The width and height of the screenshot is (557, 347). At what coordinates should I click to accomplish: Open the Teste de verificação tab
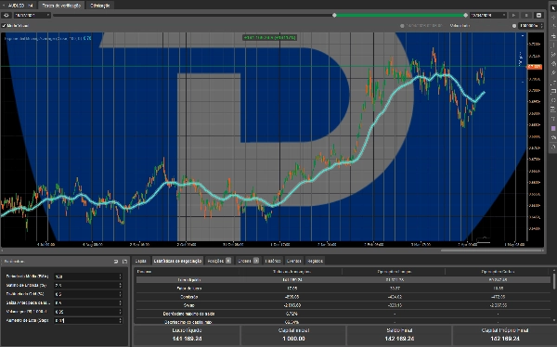61,6
